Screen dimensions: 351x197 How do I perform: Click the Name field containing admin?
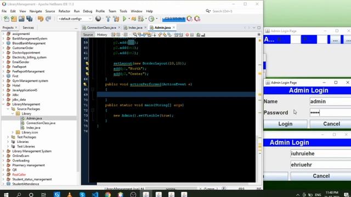click(330, 101)
